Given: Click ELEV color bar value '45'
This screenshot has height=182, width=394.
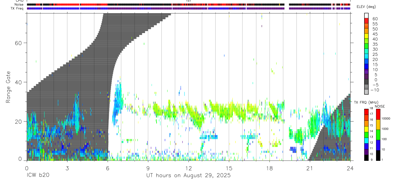Looking at the screenshot, I should click(x=375, y=34).
